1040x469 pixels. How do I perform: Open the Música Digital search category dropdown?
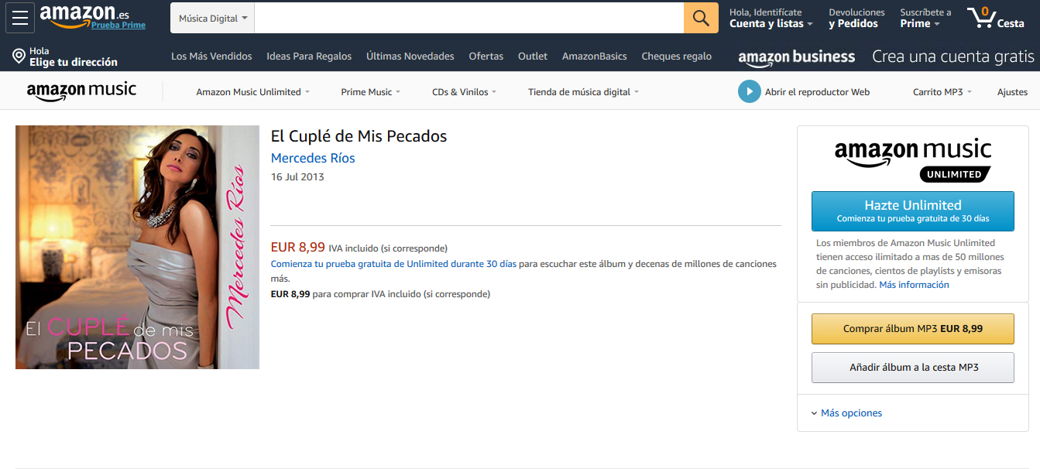point(213,19)
